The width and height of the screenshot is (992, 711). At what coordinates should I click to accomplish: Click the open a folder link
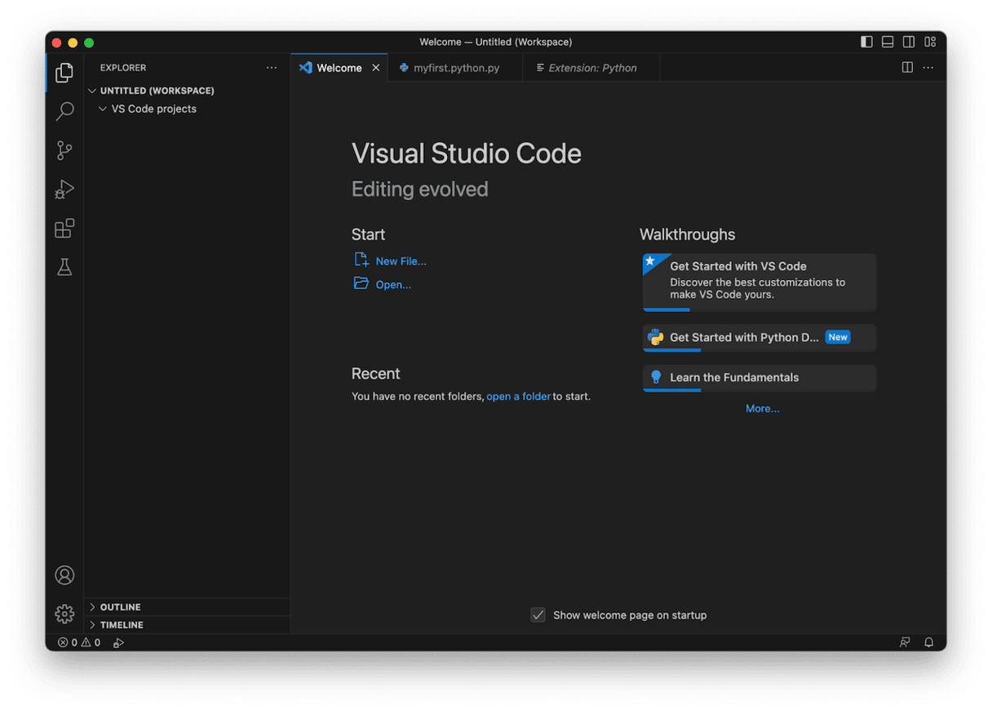519,396
